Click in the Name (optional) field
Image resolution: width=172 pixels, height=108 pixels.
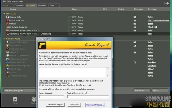(51, 97)
